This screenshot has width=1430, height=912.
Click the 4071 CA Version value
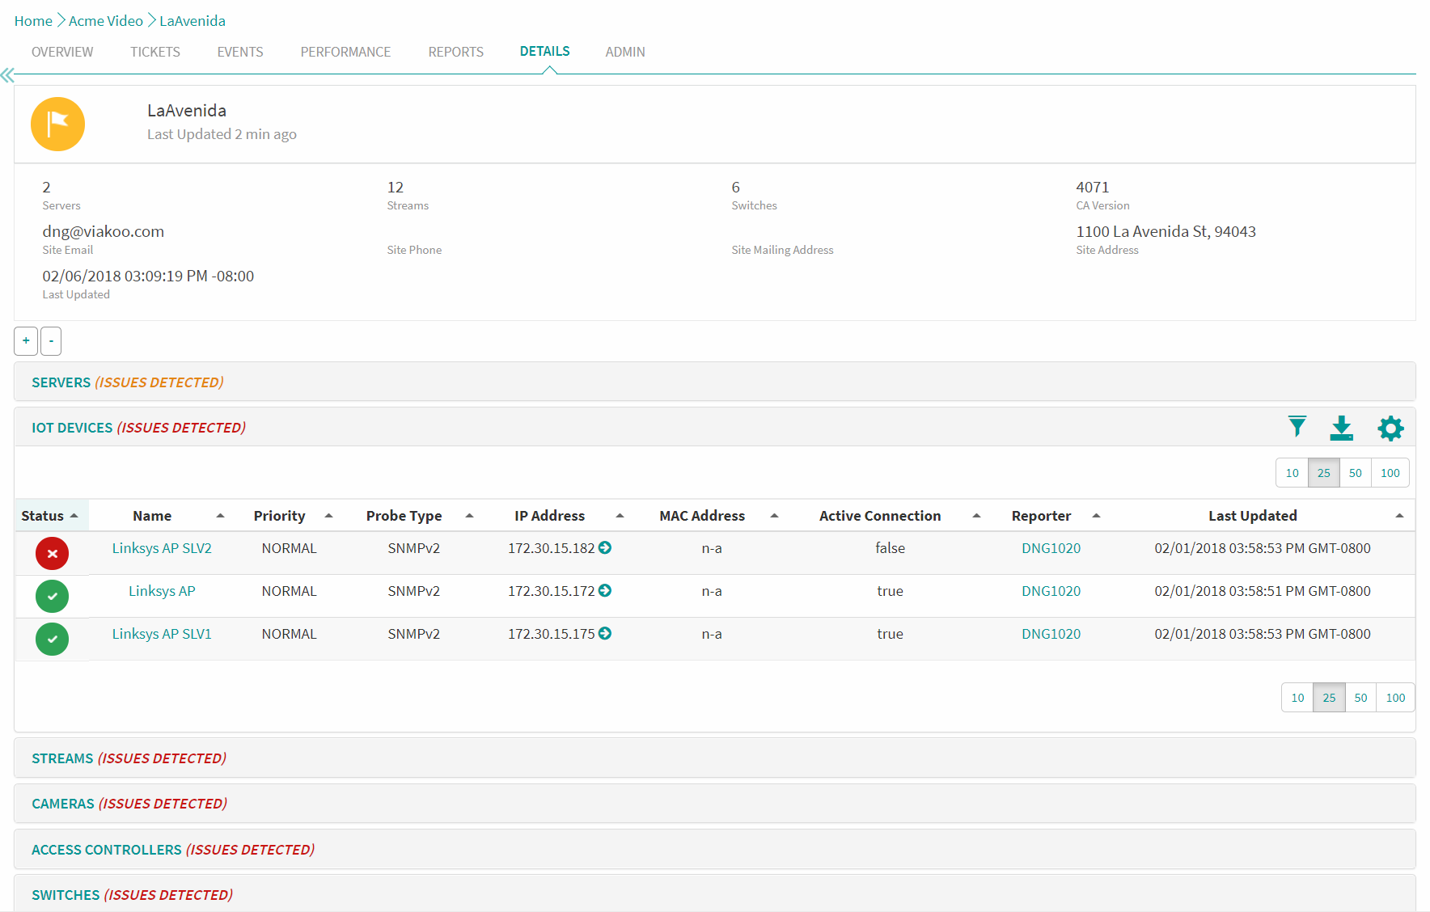pyautogui.click(x=1093, y=188)
